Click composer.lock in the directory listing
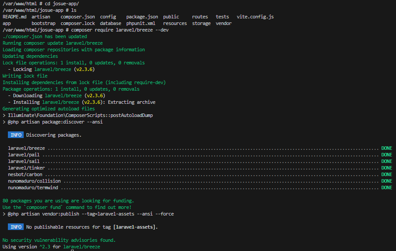Image resolution: width=396 pixels, height=251 pixels. [x=78, y=24]
